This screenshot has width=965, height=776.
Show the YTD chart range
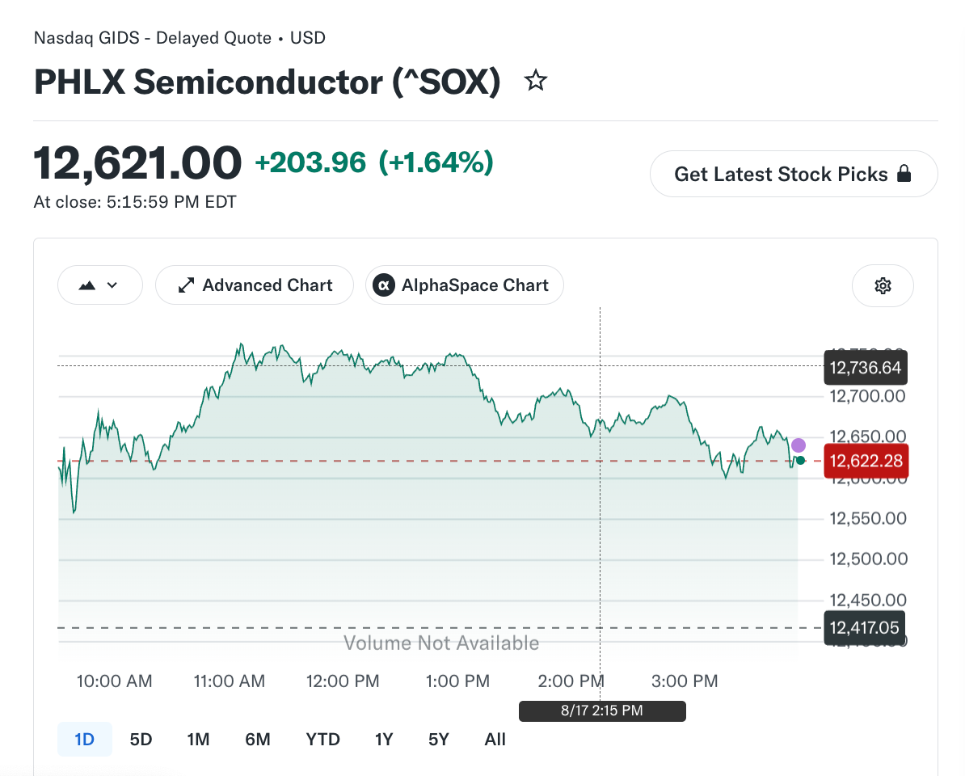click(x=323, y=739)
